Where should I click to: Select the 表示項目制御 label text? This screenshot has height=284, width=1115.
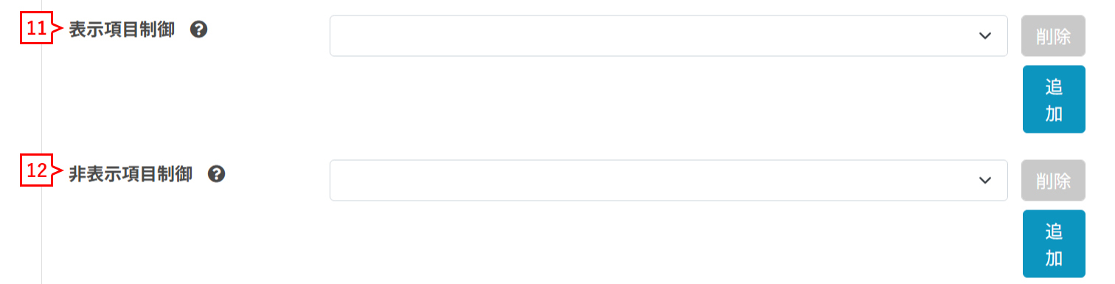(122, 30)
